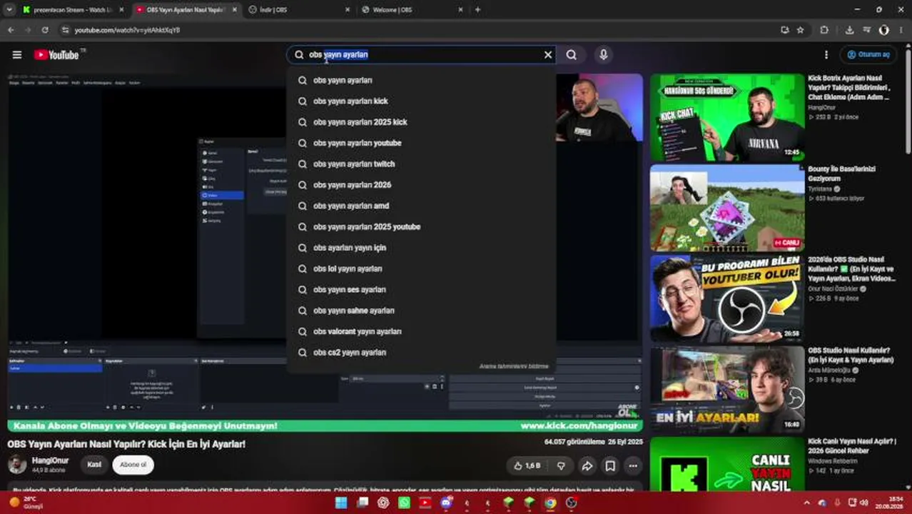Share the video with arrow icon
This screenshot has width=912, height=514.
(x=587, y=465)
